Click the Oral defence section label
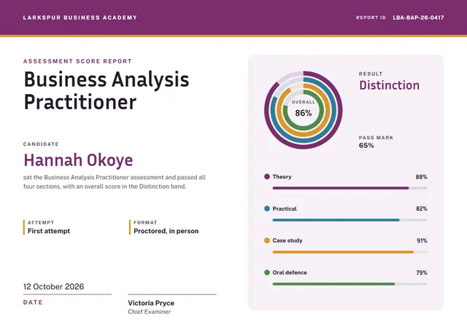The width and height of the screenshot is (467, 330). coord(290,272)
